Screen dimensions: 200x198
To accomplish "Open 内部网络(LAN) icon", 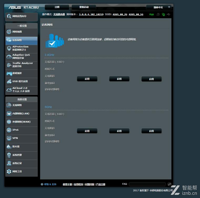I will pos(9,114).
